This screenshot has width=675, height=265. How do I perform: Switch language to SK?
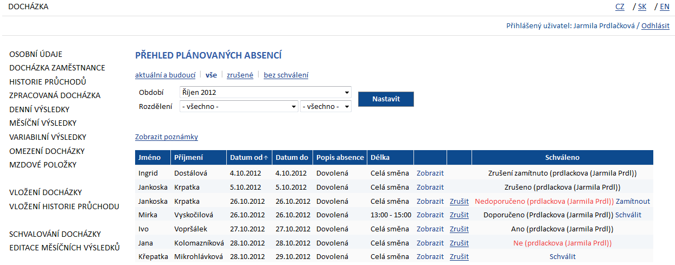[642, 7]
